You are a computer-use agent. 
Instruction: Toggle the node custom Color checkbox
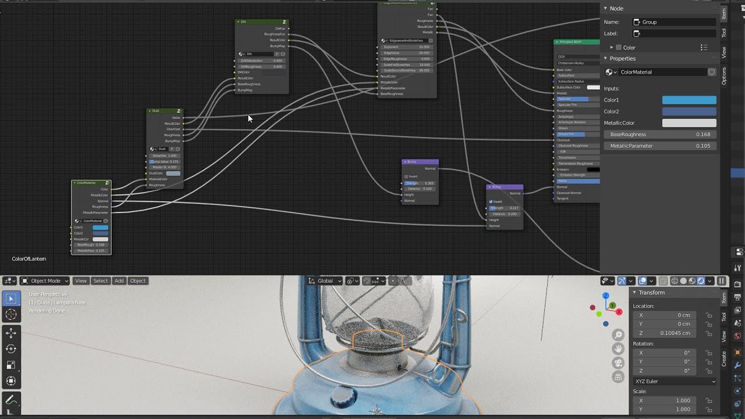pyautogui.click(x=619, y=48)
